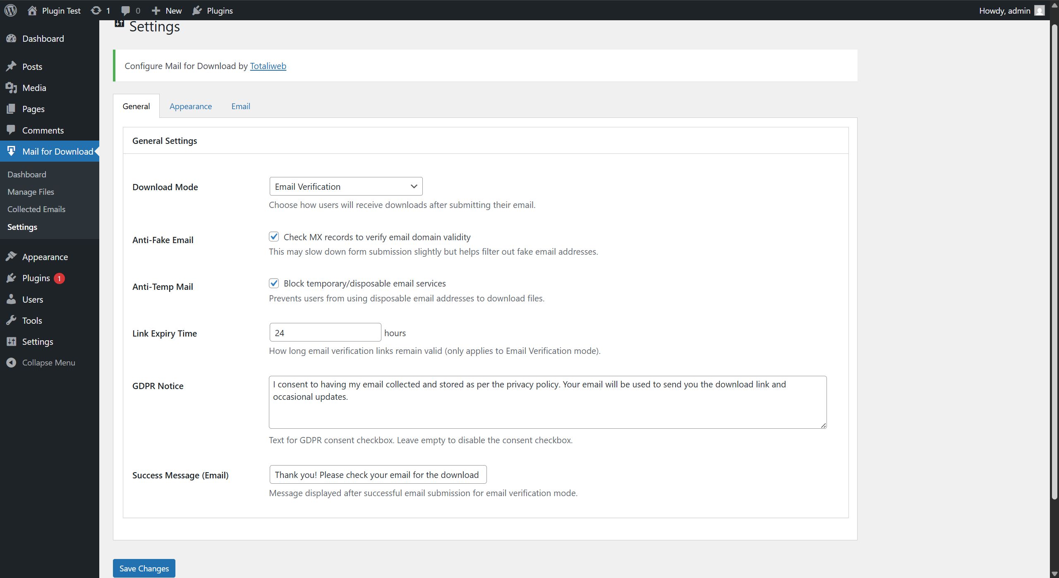Collapse the admin menu arrow icon
The image size is (1059, 578).
pyautogui.click(x=11, y=363)
